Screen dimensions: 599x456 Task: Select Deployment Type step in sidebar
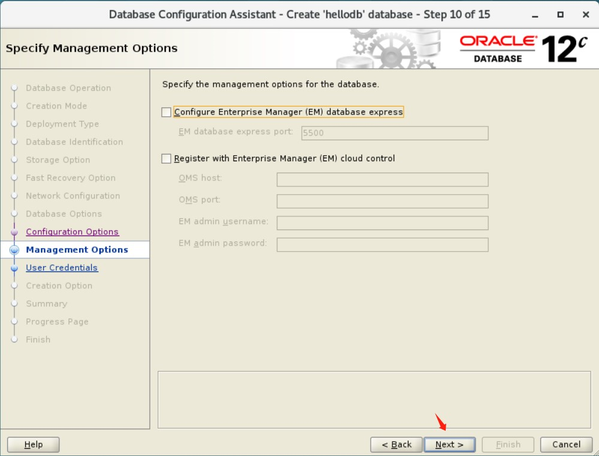[x=62, y=124]
